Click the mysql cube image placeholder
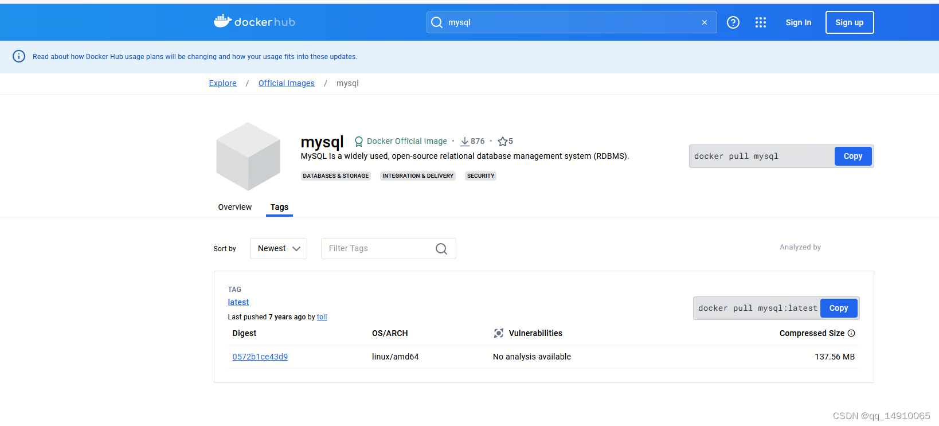This screenshot has height=426, width=939. click(x=248, y=156)
